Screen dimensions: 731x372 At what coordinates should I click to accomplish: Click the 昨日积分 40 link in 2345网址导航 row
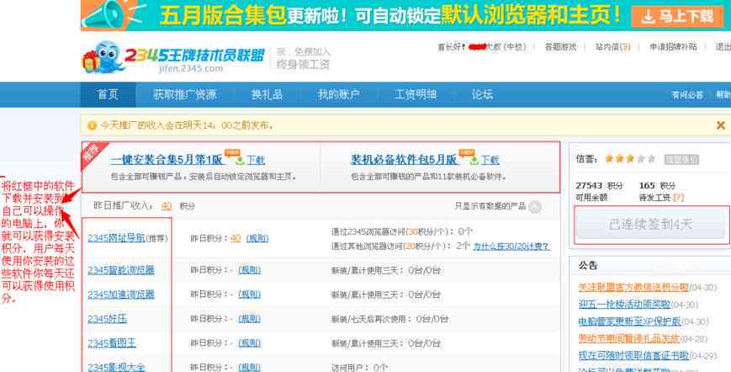click(236, 238)
